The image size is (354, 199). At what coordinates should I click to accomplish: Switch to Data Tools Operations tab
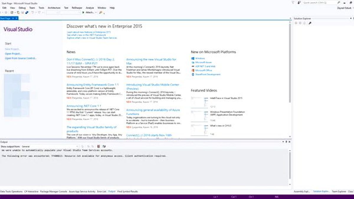[x=11, y=192]
